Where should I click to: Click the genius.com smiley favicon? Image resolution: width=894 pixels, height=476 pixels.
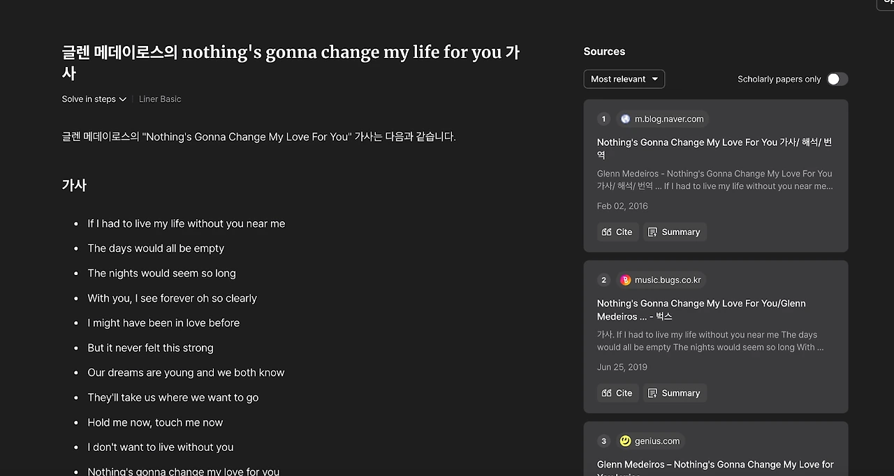click(x=625, y=441)
